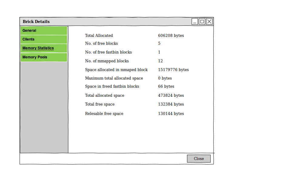Switch to the Clients tab

tap(44, 39)
